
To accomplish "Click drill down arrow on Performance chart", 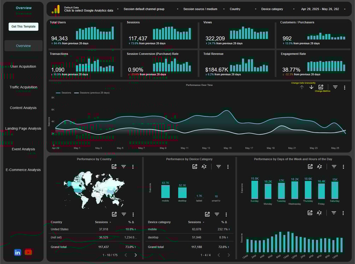I will point(311,87).
